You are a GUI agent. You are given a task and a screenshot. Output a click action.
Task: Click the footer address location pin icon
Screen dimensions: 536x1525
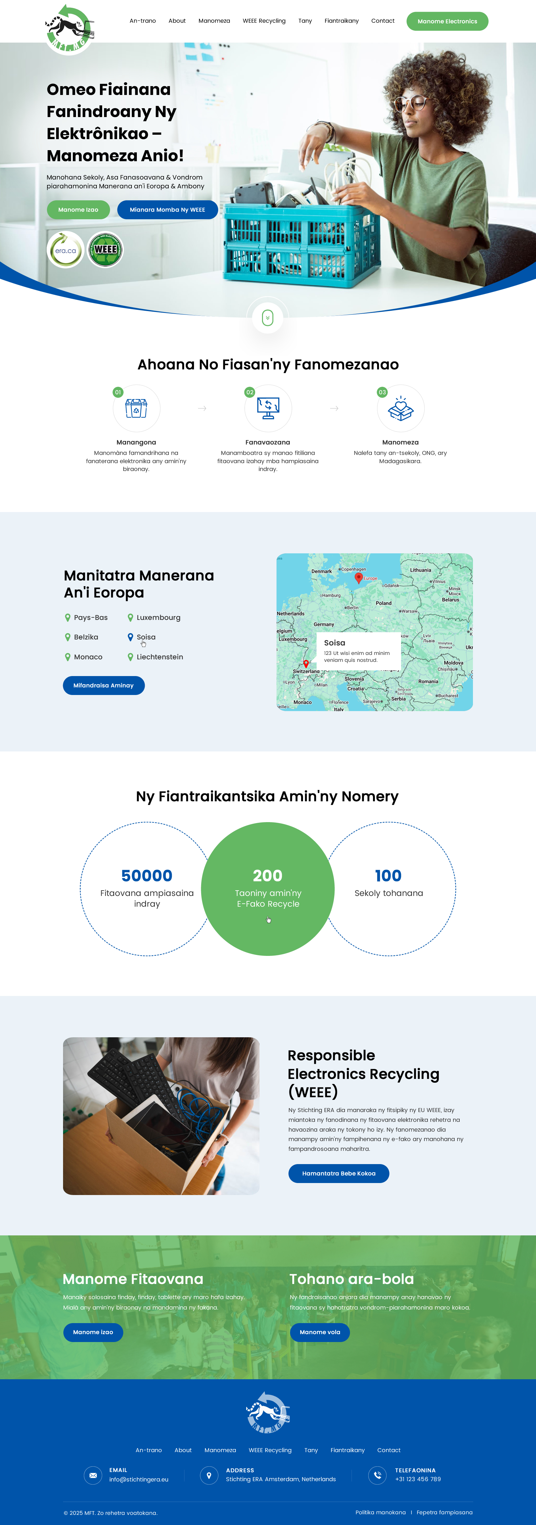[209, 1475]
